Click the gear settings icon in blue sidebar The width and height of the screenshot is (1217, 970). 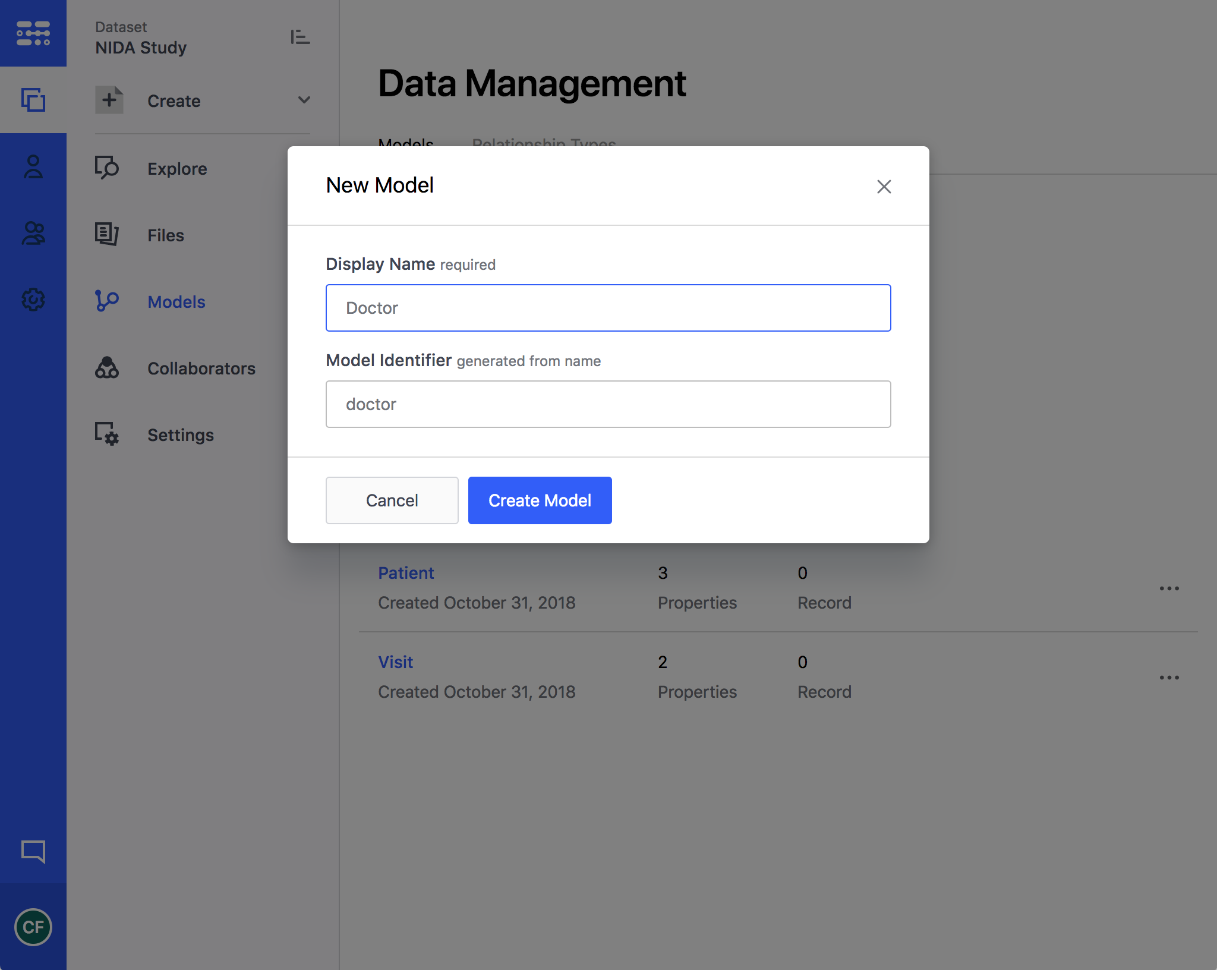[x=33, y=300]
